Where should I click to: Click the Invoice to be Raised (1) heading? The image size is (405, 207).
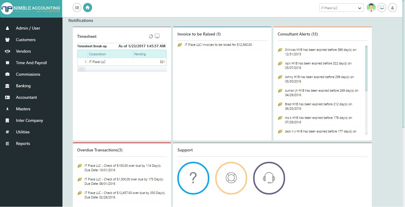199,34
